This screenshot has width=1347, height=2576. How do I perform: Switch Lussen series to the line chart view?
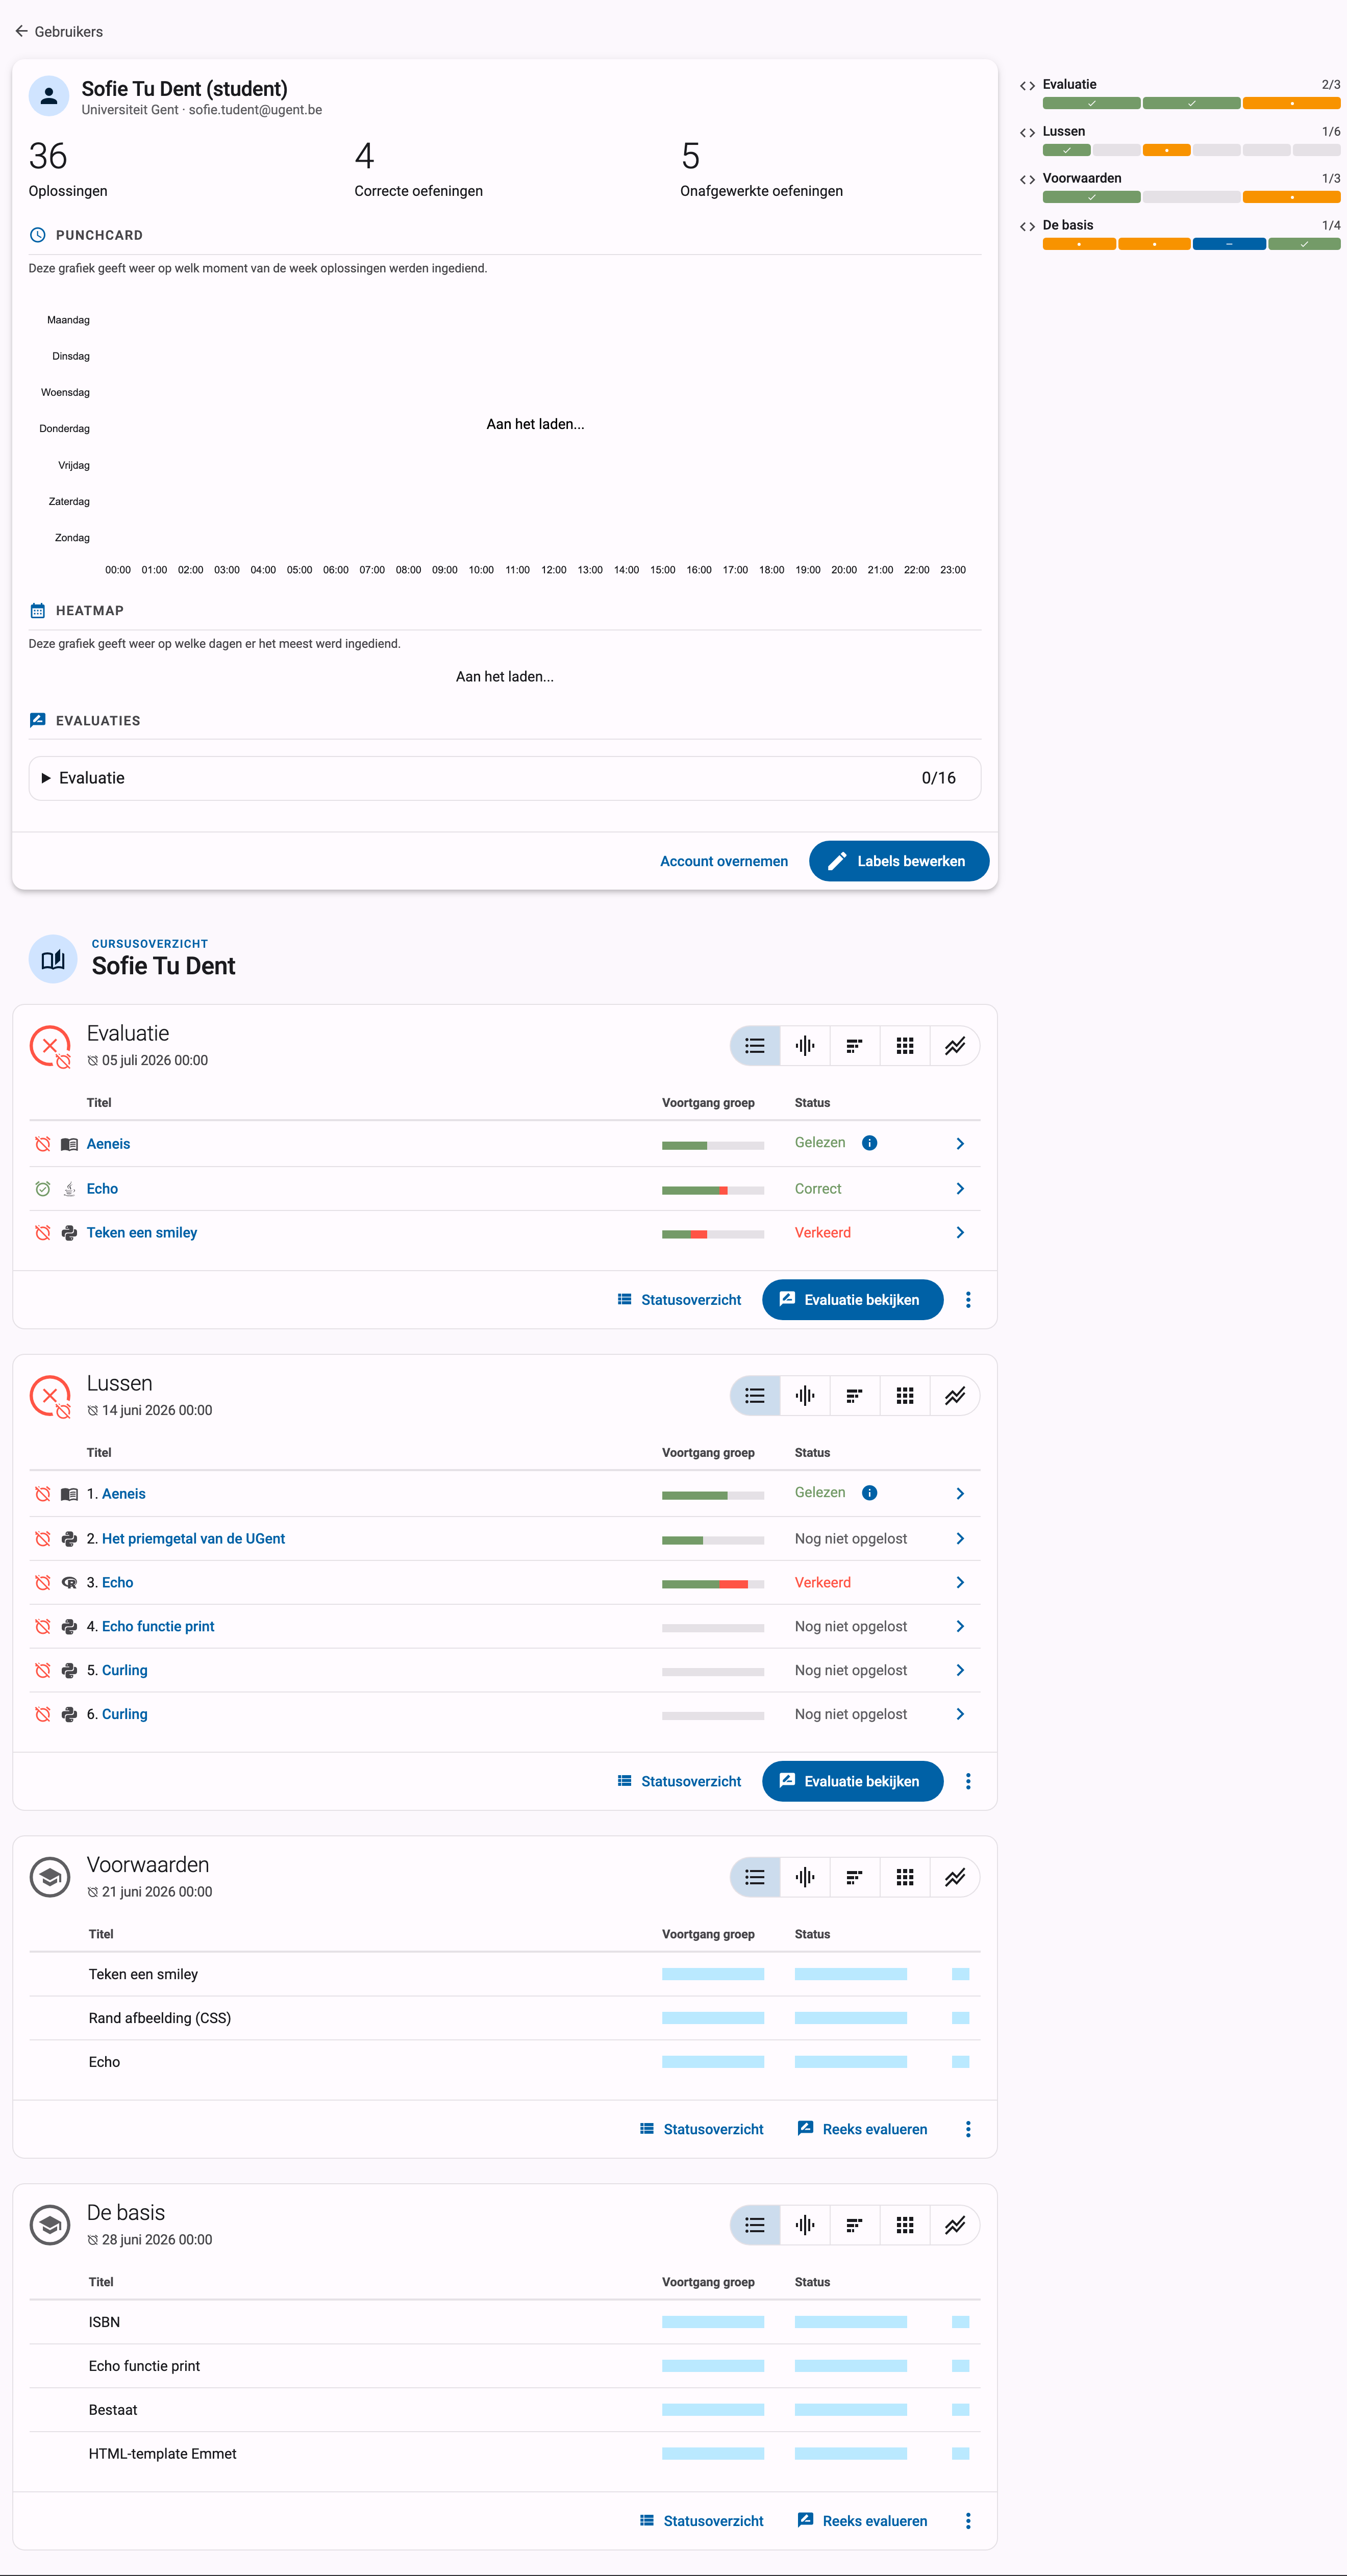(x=955, y=1396)
